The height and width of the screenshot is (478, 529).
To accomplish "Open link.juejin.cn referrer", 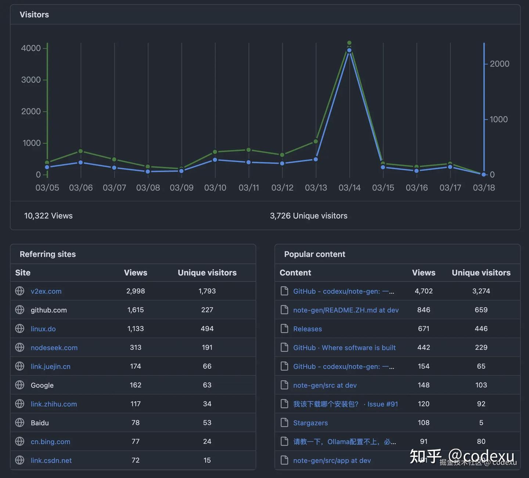I will tap(51, 366).
